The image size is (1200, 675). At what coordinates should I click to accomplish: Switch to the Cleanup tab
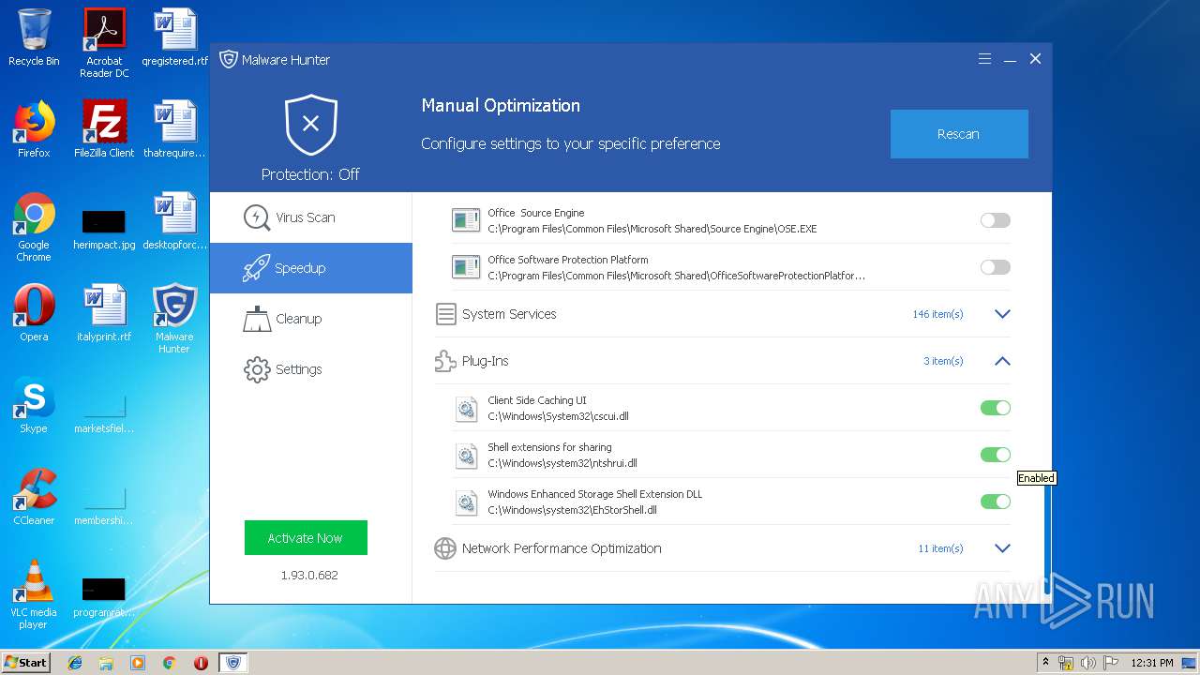(311, 319)
